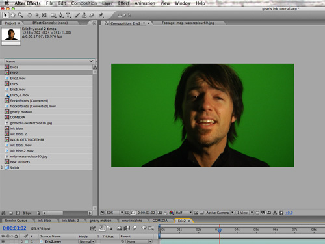
Task: Toggle Fast Previews in viewer
Action: pyautogui.click(x=263, y=213)
